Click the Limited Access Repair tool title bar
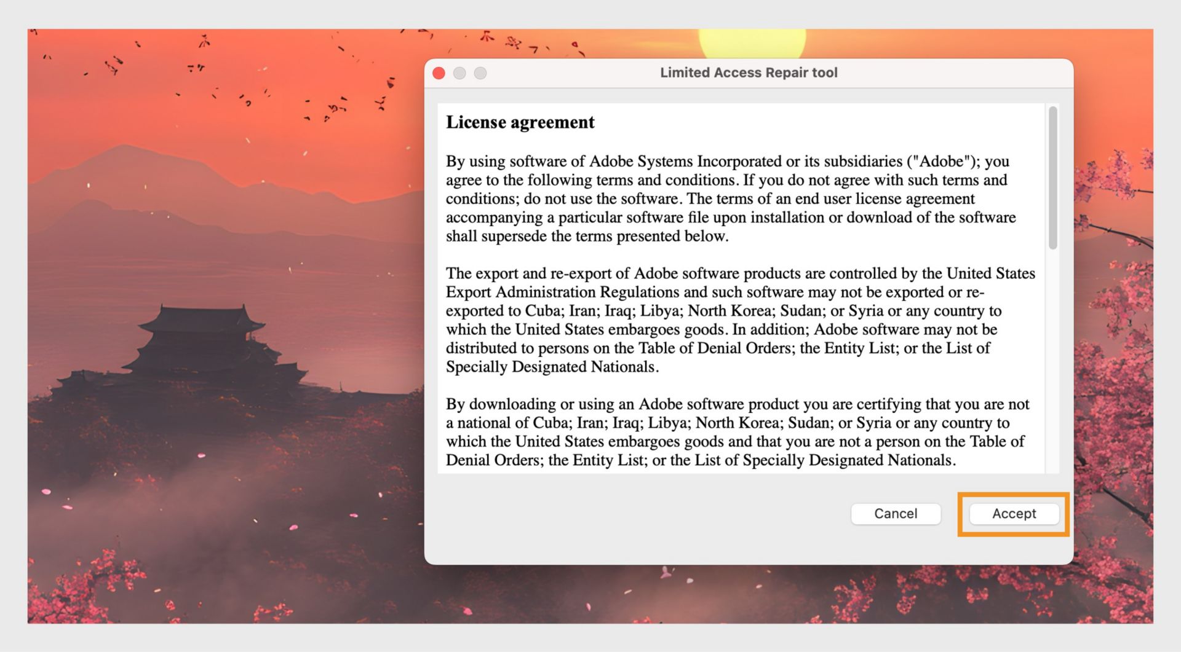 click(748, 73)
